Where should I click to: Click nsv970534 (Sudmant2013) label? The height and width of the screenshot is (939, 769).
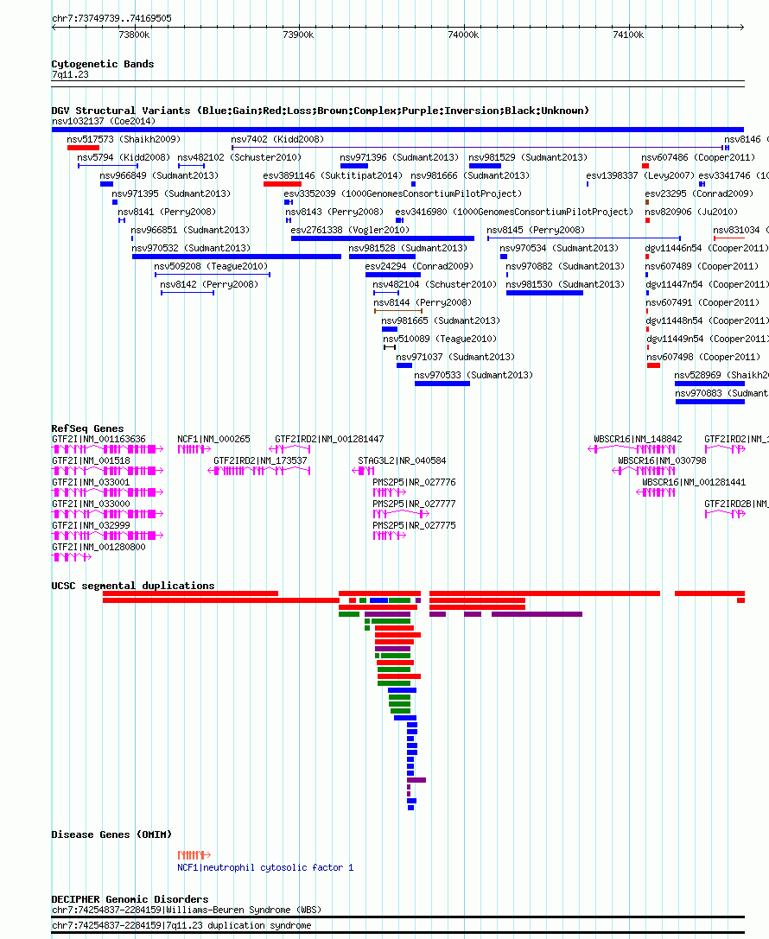click(559, 248)
